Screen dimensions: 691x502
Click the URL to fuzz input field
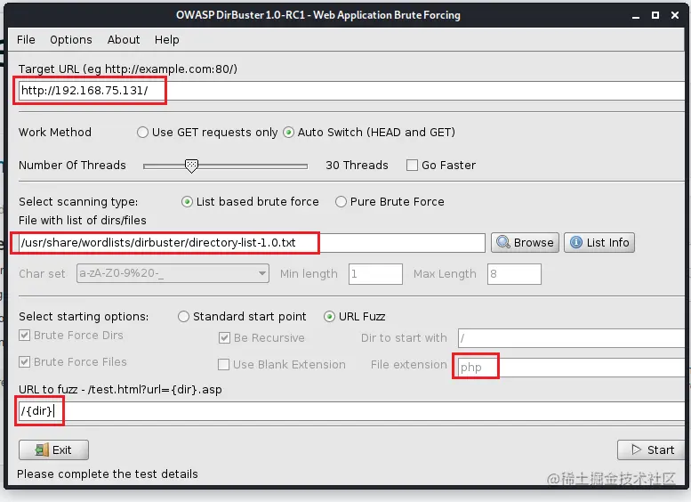351,411
